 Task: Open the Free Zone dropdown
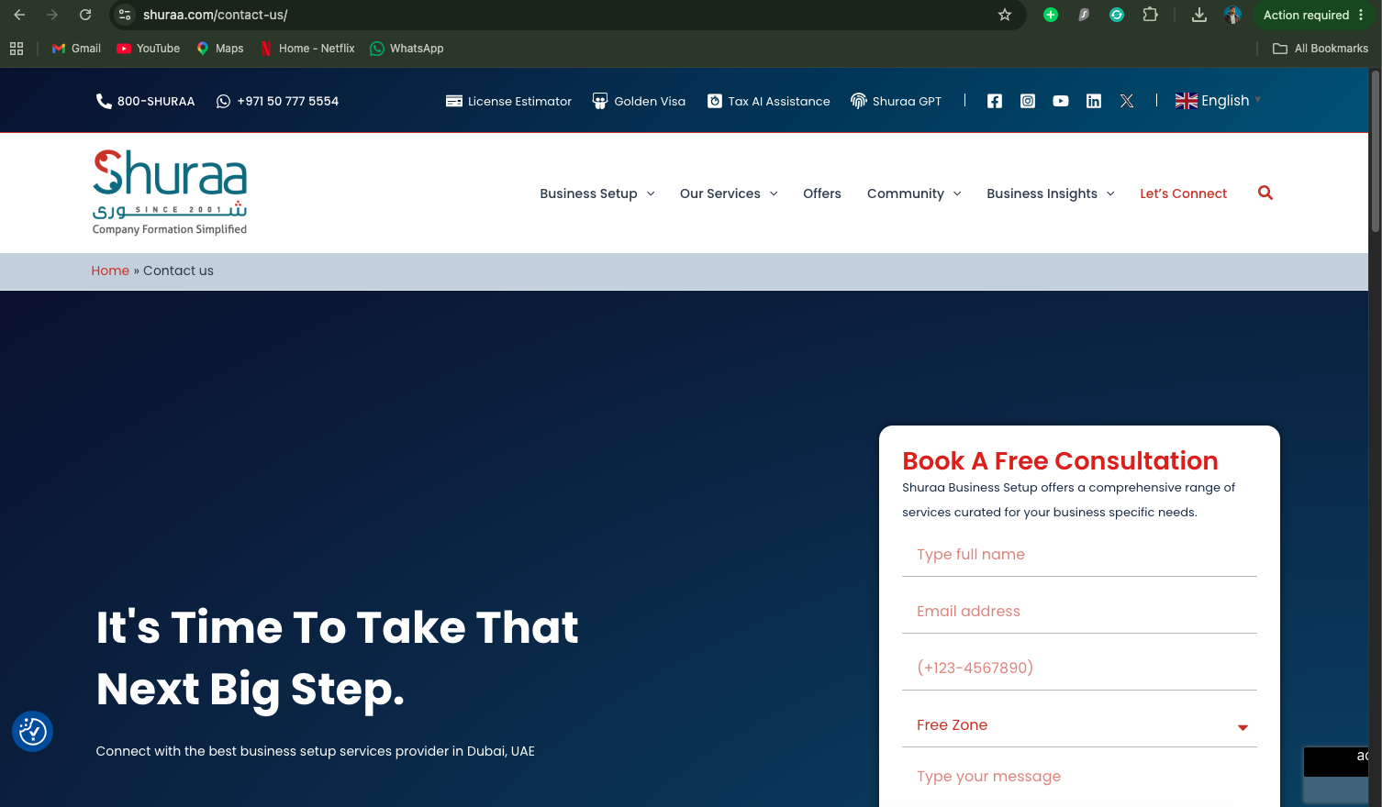click(1079, 725)
